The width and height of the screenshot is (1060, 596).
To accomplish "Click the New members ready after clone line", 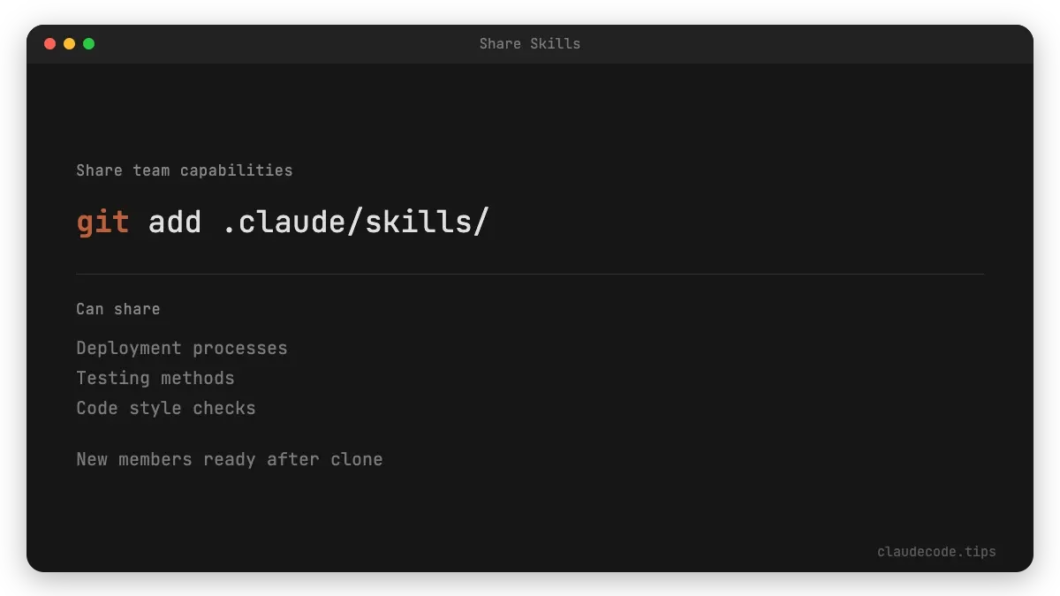I will pyautogui.click(x=230, y=459).
